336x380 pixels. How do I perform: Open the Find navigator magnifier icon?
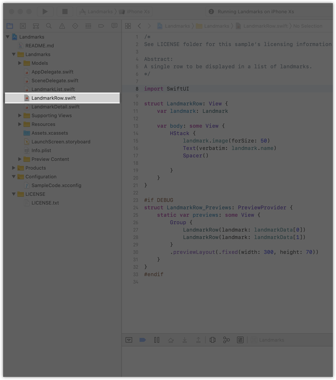point(49,26)
